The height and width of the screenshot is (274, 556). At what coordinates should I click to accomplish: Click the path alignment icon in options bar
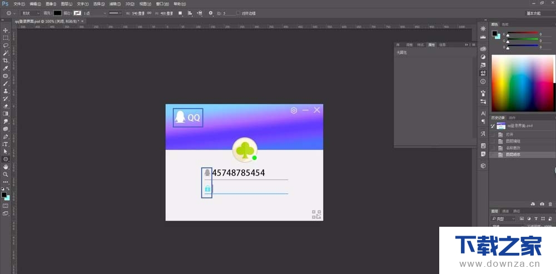190,13
